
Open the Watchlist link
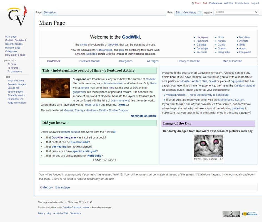[228, 3]
